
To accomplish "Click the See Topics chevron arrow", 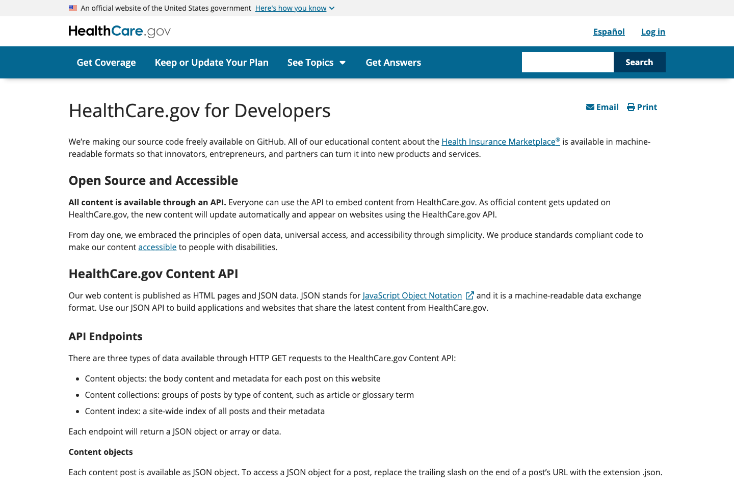I will coord(343,63).
